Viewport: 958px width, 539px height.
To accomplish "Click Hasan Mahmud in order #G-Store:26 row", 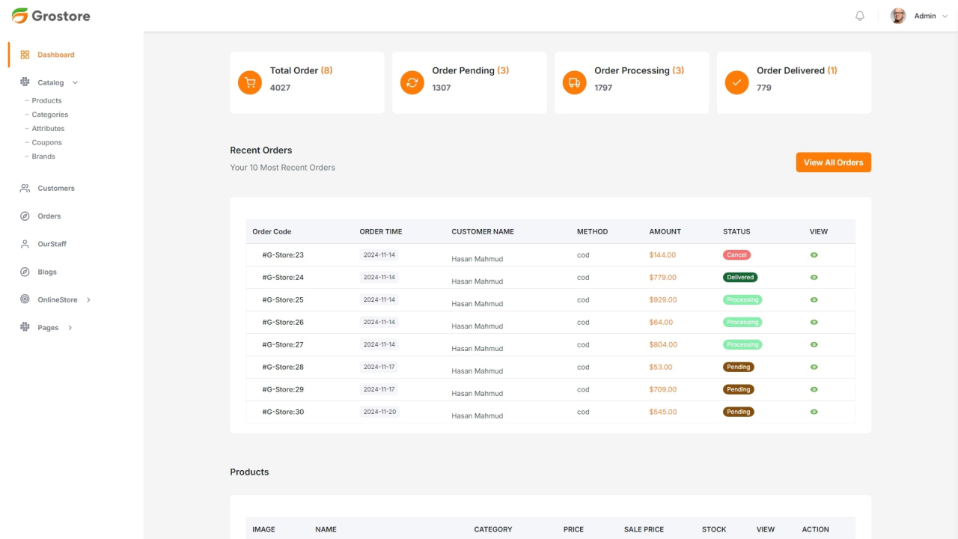I will [477, 326].
